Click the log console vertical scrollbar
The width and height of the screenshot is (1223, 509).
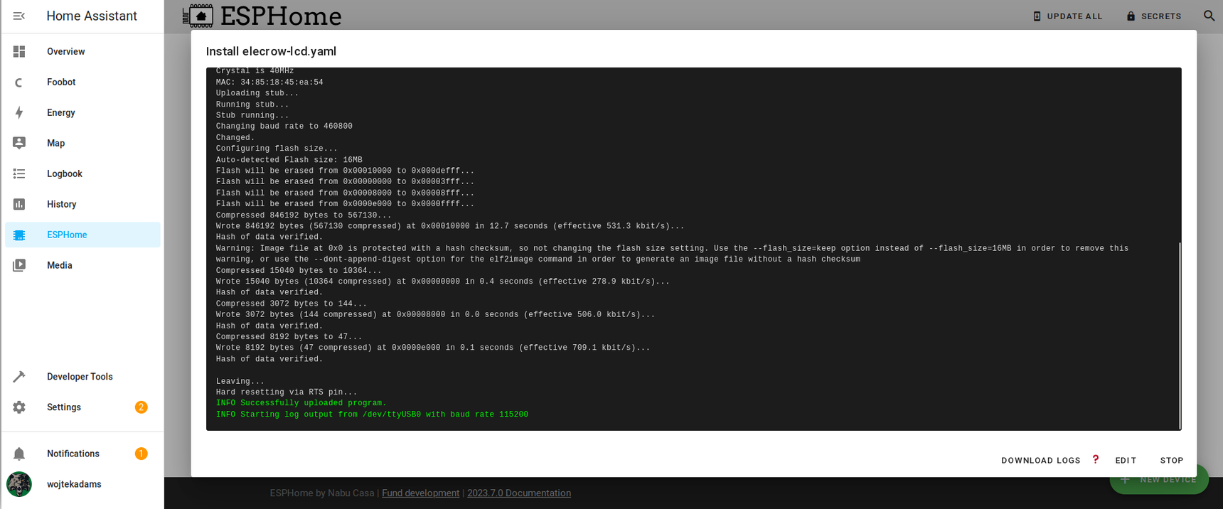[x=1180, y=336]
